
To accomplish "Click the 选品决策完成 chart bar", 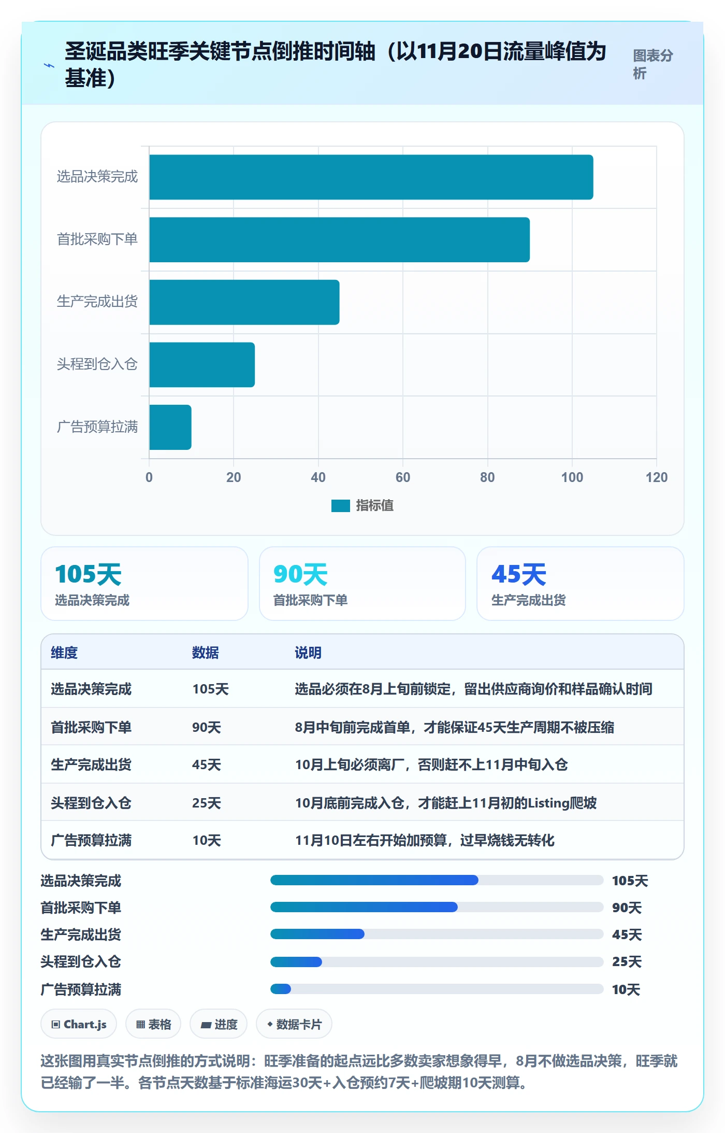I will point(371,177).
